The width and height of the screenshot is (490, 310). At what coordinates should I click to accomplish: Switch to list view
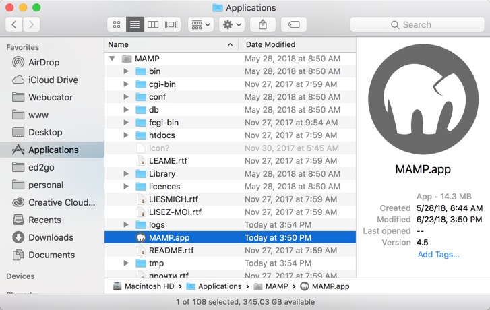point(135,24)
